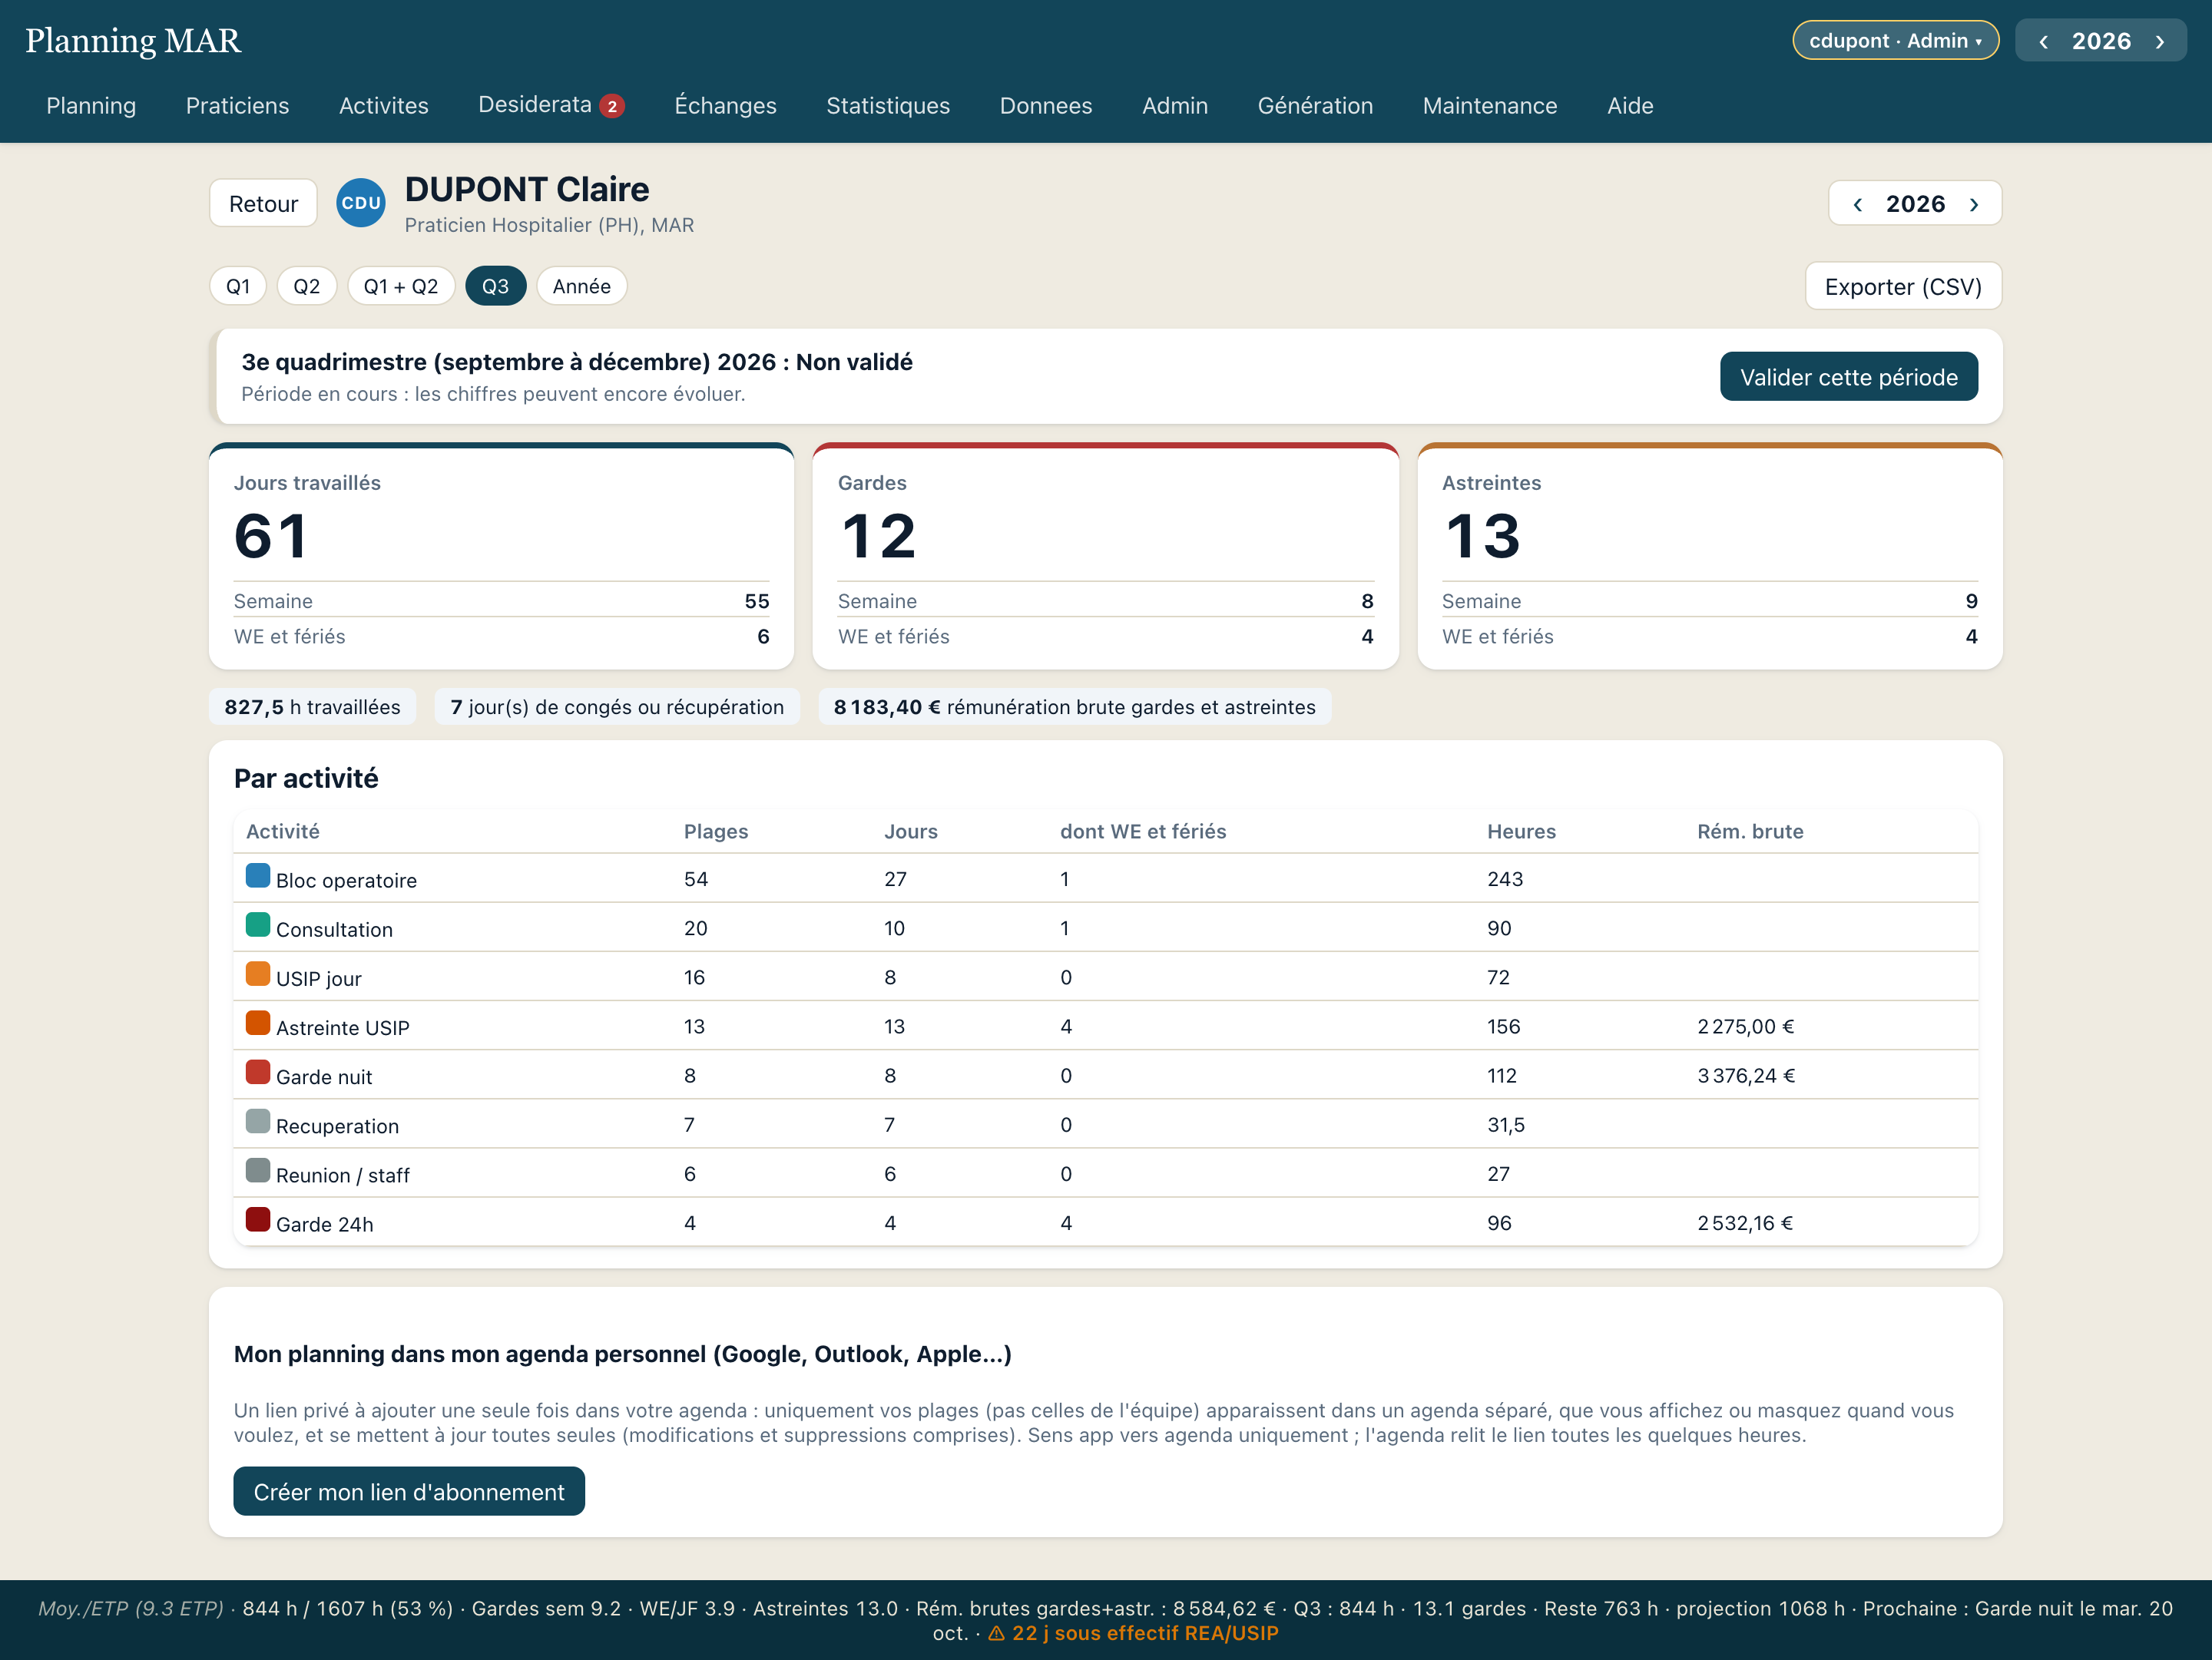This screenshot has height=1660, width=2212.
Task: Click the Reunion / staff row label
Action: (342, 1176)
